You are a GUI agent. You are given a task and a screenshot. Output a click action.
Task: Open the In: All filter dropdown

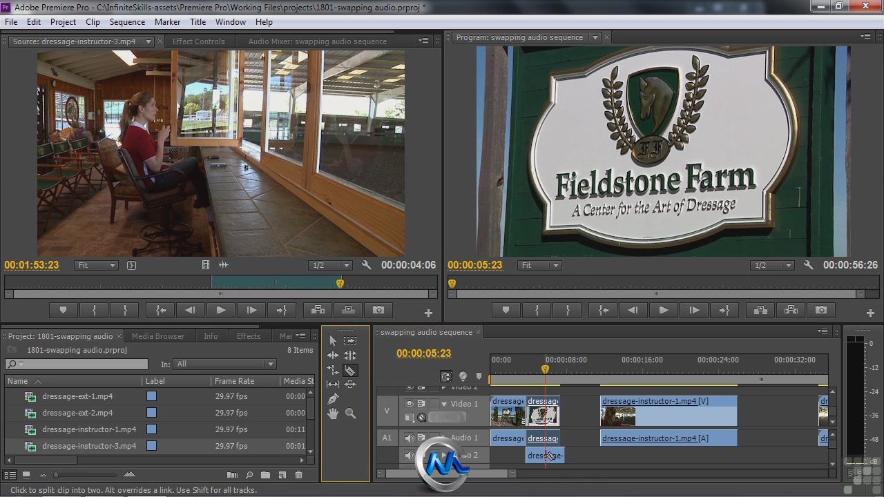pyautogui.click(x=224, y=364)
